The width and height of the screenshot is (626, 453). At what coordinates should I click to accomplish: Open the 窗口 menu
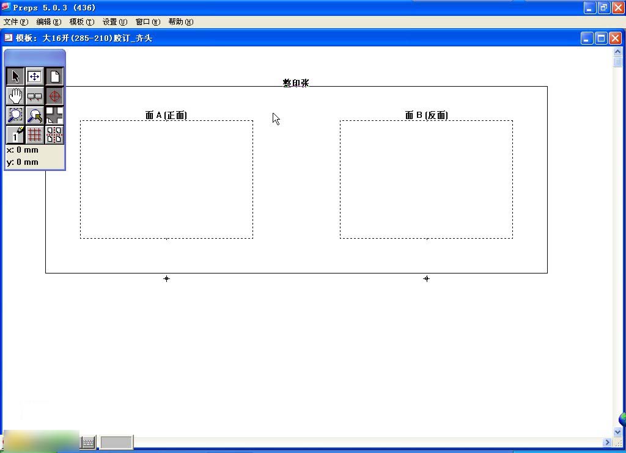coord(148,22)
